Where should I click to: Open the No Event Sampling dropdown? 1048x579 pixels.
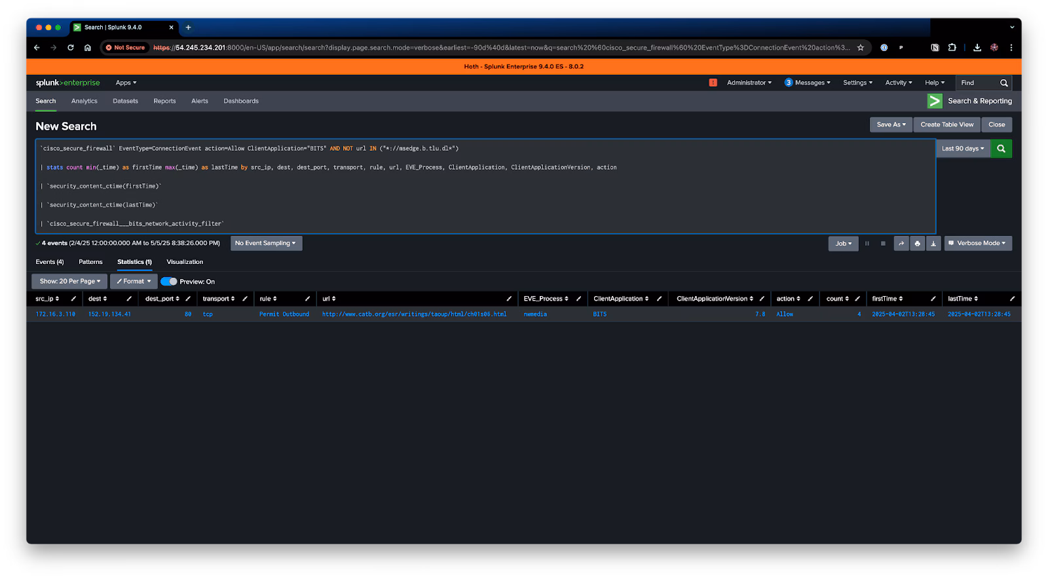pos(265,244)
